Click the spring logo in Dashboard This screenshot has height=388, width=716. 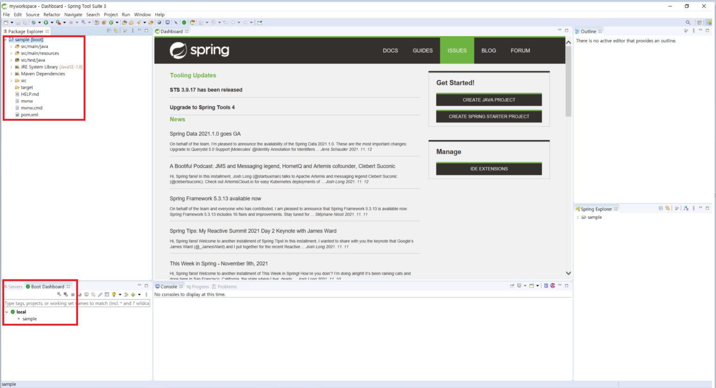tap(200, 50)
